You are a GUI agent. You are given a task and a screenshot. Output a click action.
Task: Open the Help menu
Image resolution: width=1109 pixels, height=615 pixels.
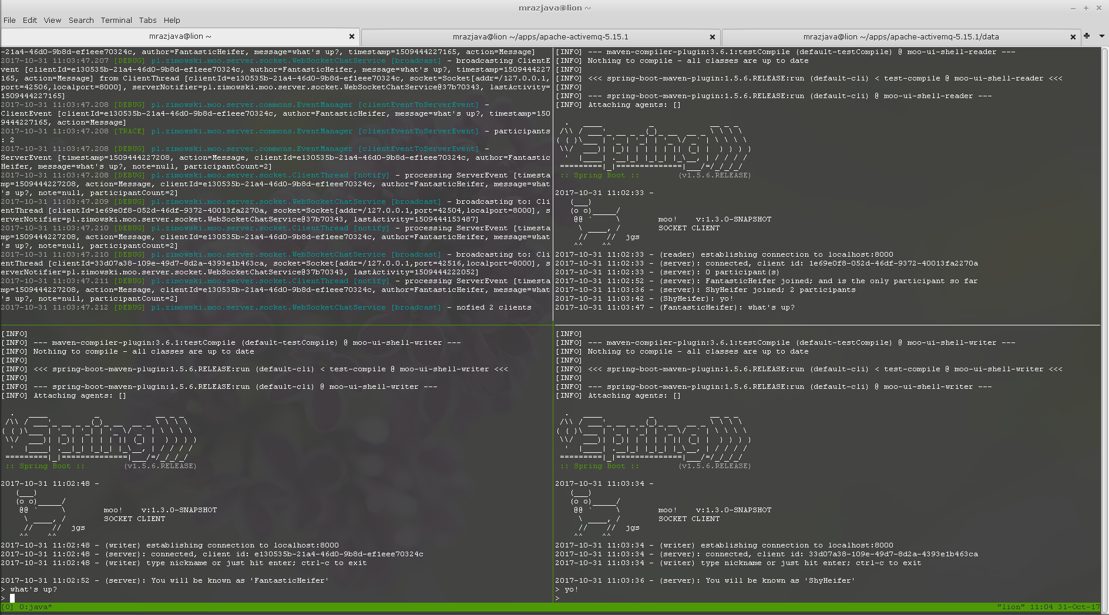pos(172,20)
